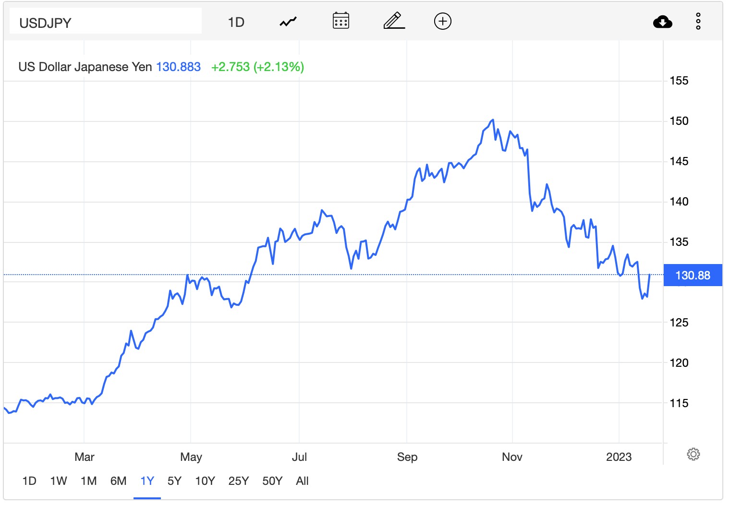
Task: Switch to the 1W time range
Action: tap(59, 481)
